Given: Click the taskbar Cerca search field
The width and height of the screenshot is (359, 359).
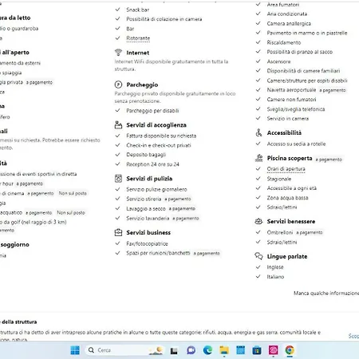Looking at the screenshot, I should pyautogui.click(x=118, y=350).
